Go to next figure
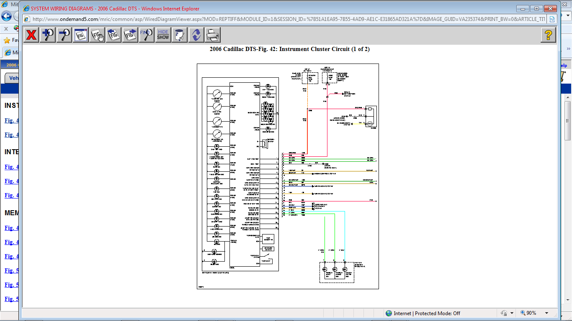 point(130,35)
